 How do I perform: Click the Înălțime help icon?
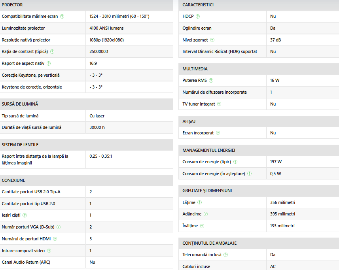tap(202, 226)
